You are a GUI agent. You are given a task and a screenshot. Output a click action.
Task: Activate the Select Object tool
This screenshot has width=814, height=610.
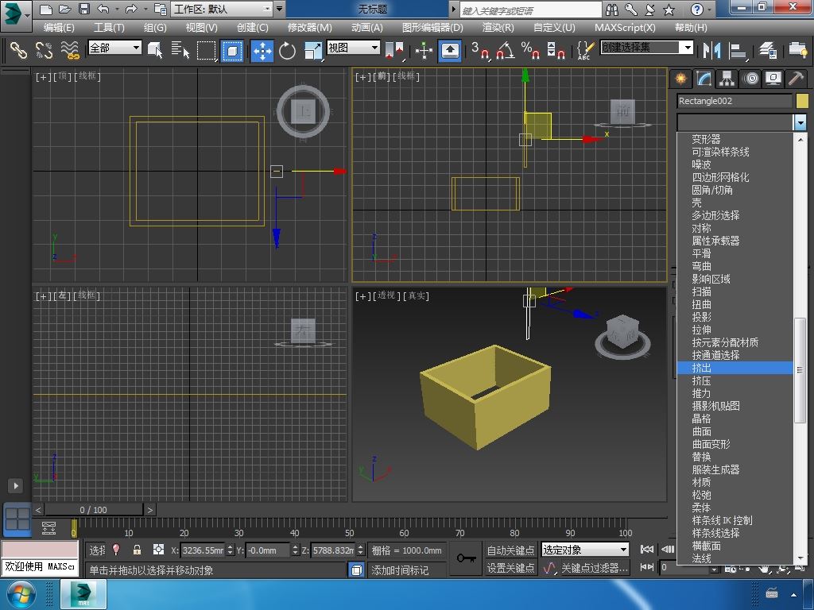[x=155, y=50]
